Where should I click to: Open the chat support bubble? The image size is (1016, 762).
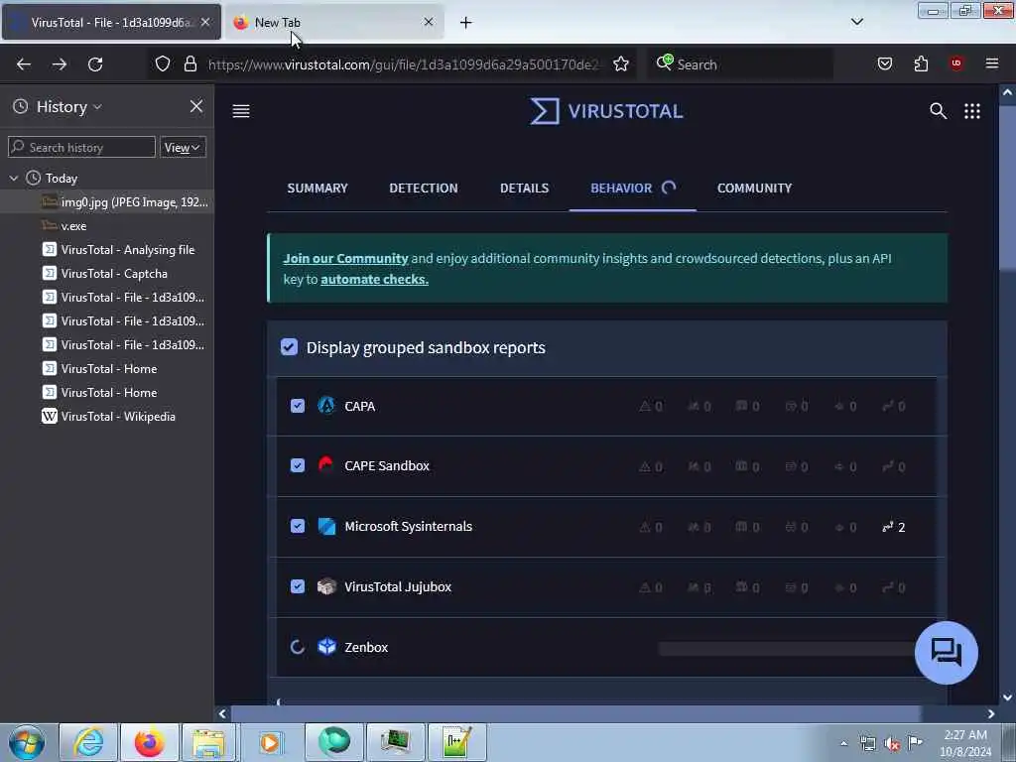pyautogui.click(x=946, y=652)
